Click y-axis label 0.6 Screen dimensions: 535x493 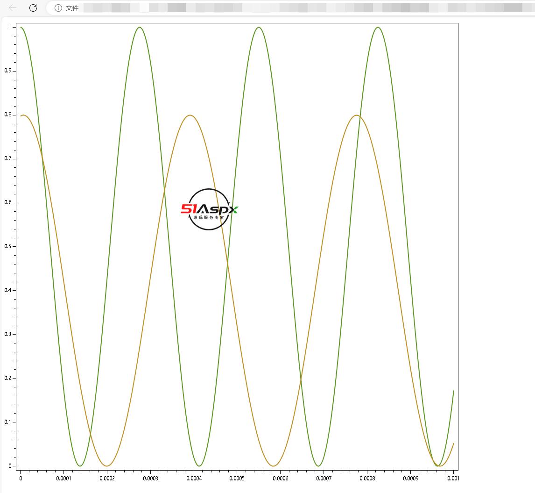8,202
